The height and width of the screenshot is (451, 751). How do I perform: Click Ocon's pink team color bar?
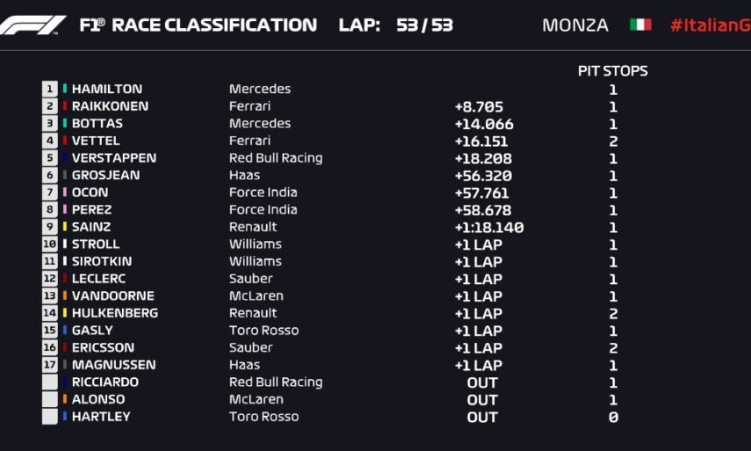point(65,193)
